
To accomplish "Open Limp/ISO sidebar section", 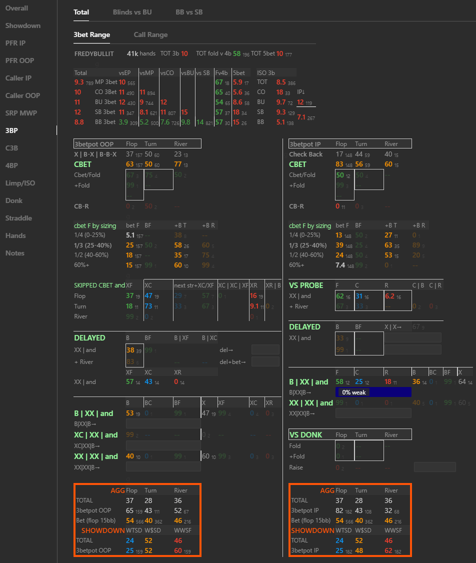I will 20,183.
